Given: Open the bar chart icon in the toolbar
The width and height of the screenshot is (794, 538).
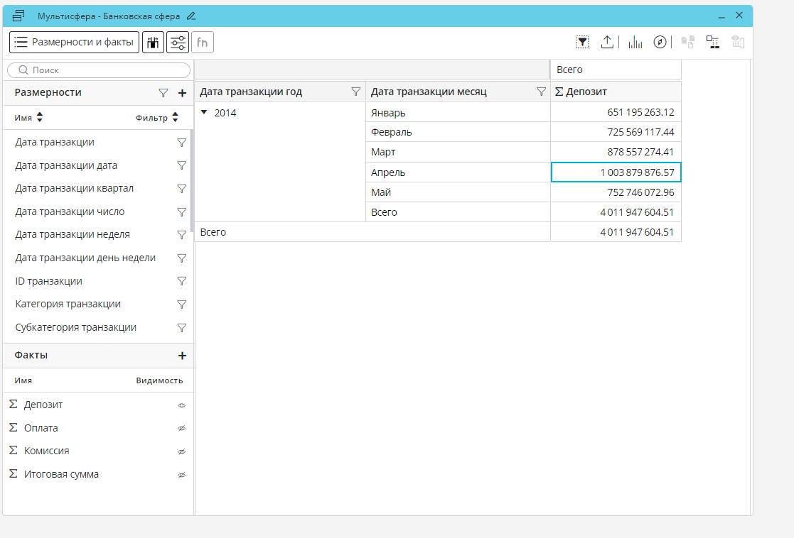Looking at the screenshot, I should coord(635,43).
